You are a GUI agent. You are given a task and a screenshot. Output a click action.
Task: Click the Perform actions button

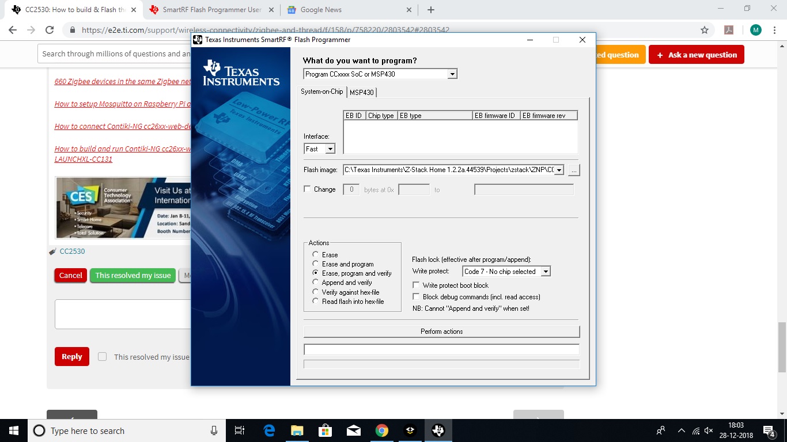[441, 331]
